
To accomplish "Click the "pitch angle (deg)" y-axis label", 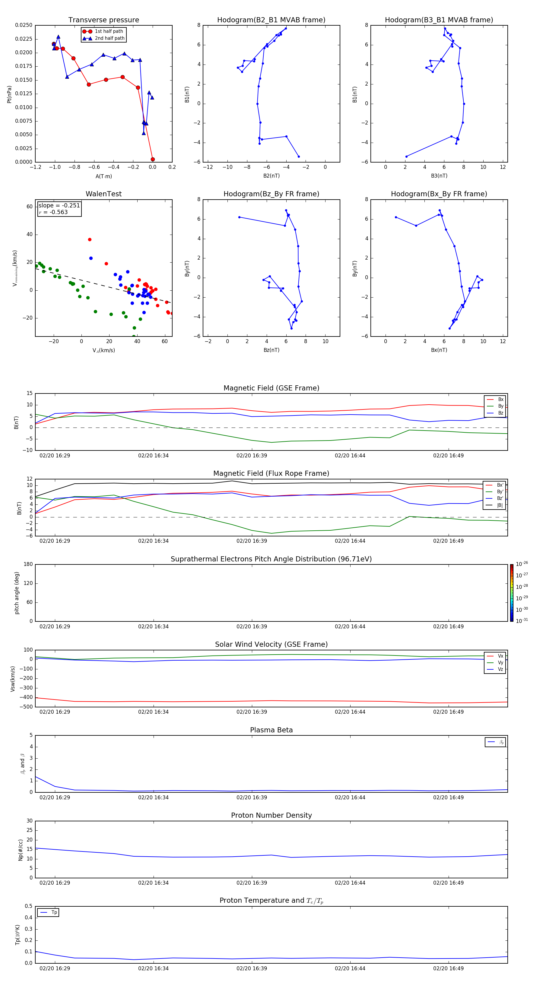I will pos(17,593).
